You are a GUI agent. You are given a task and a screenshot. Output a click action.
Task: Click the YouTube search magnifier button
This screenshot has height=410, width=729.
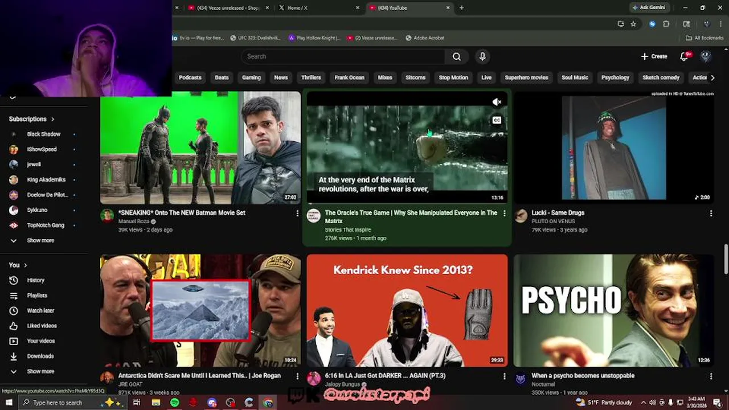click(x=456, y=56)
